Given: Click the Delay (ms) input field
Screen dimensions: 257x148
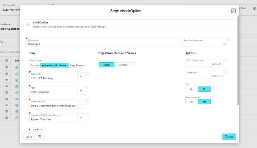Looking at the screenshot, I should tap(204, 74).
